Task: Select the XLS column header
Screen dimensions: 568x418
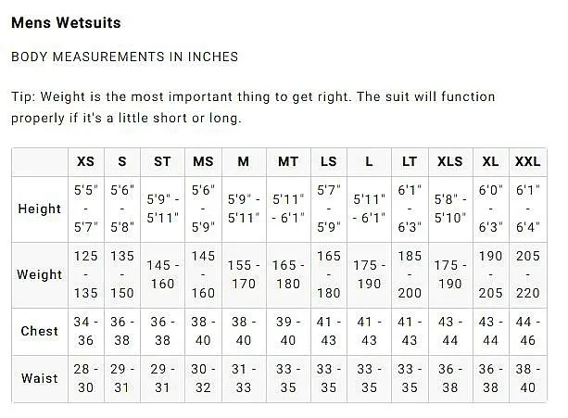Action: pos(450,161)
